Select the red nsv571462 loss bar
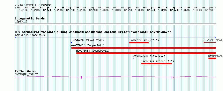The image size is (223, 91). point(144,48)
